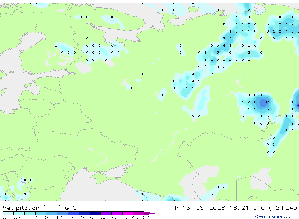Select the legend swatch between 1 and 2
This screenshot has height=219, width=299.
click(x=30, y=213)
